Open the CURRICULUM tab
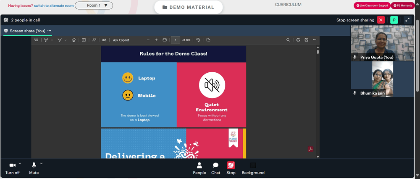 288,5
